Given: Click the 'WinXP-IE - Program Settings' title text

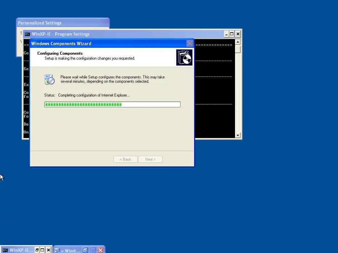Looking at the screenshot, I should pyautogui.click(x=61, y=34).
